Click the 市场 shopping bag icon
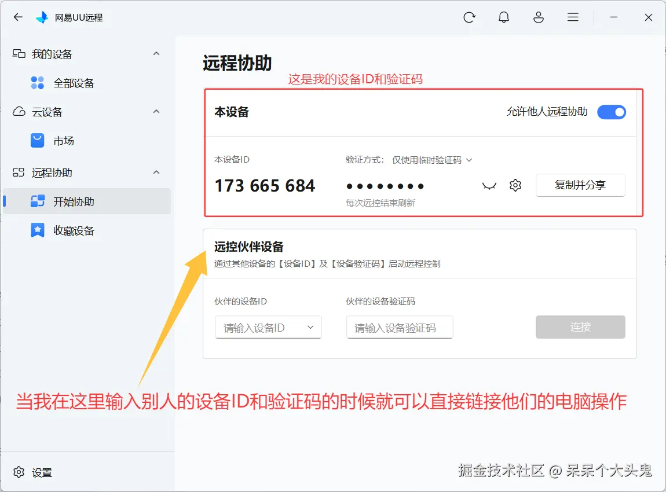The image size is (666, 492). point(38,141)
